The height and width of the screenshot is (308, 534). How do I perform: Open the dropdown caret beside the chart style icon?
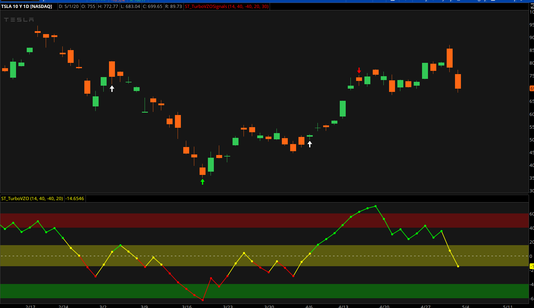[426, 1]
